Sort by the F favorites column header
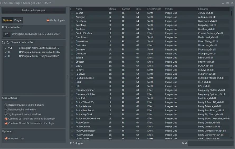 click(x=71, y=9)
